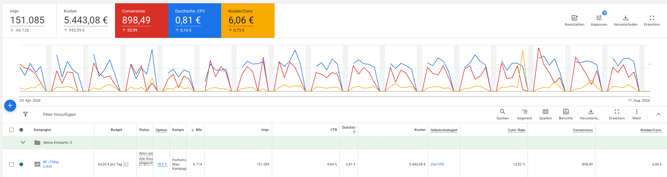The width and height of the screenshot is (667, 177).
Task: Open campaign BF | PMax Lokal link
Action: [x=51, y=164]
